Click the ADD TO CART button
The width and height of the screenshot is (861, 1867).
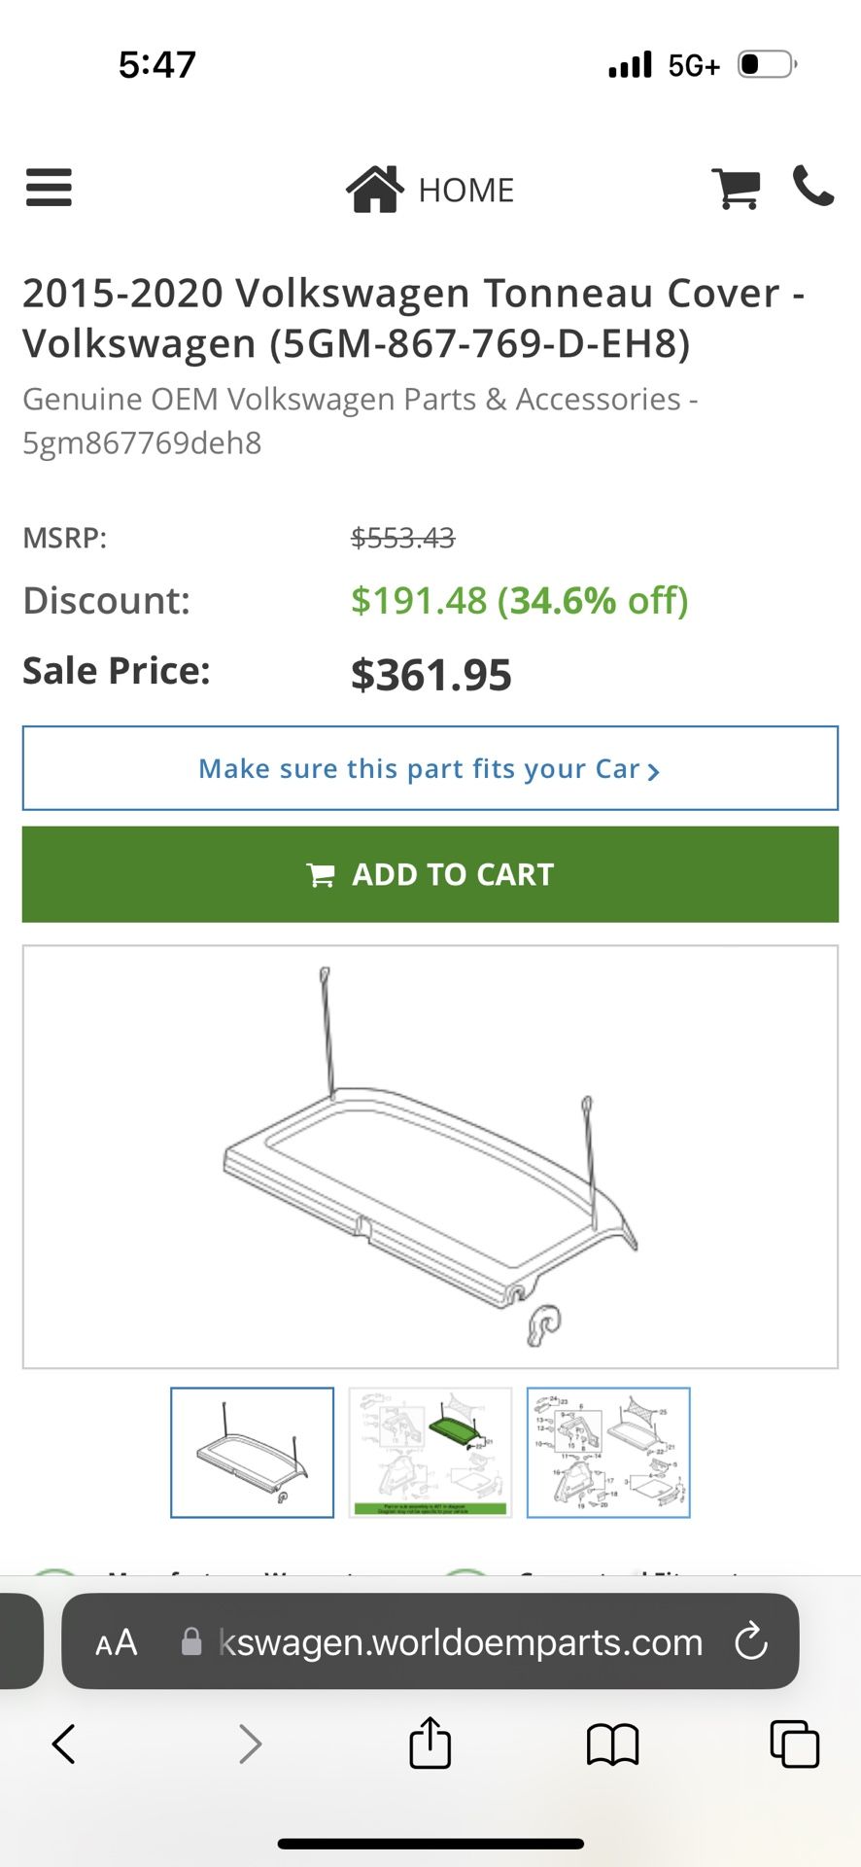coord(430,874)
